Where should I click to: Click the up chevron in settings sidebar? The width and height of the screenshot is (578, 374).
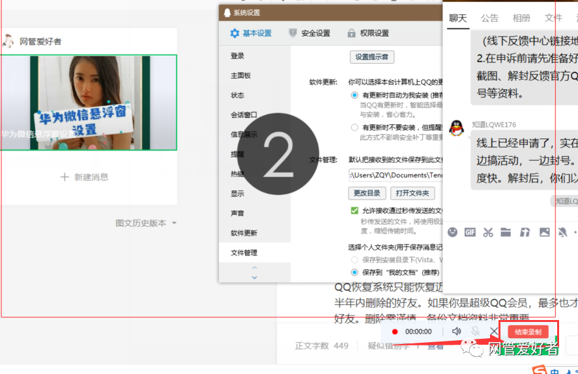[x=254, y=267]
